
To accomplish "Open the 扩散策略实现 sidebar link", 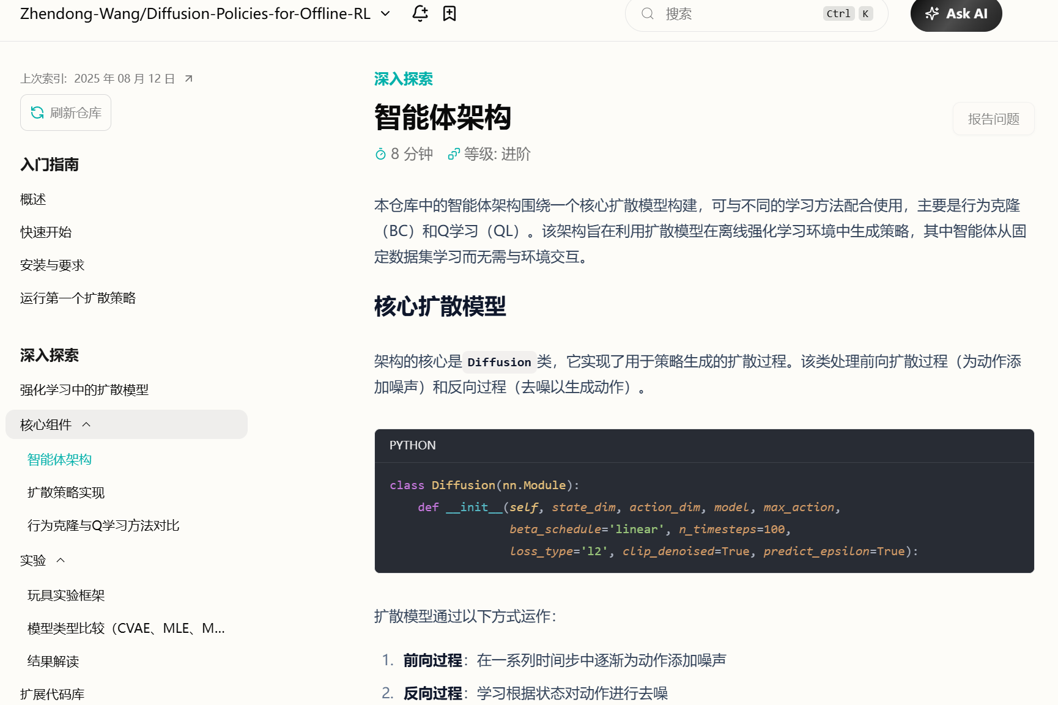I will [x=66, y=492].
